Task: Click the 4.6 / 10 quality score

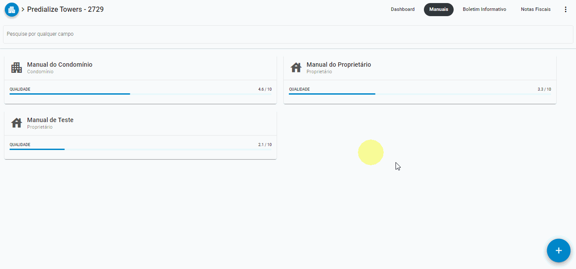Action: point(264,89)
